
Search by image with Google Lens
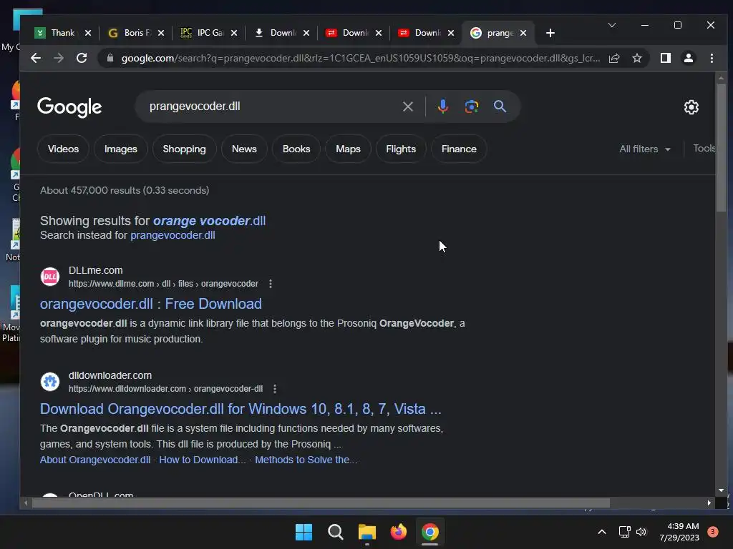[471, 107]
